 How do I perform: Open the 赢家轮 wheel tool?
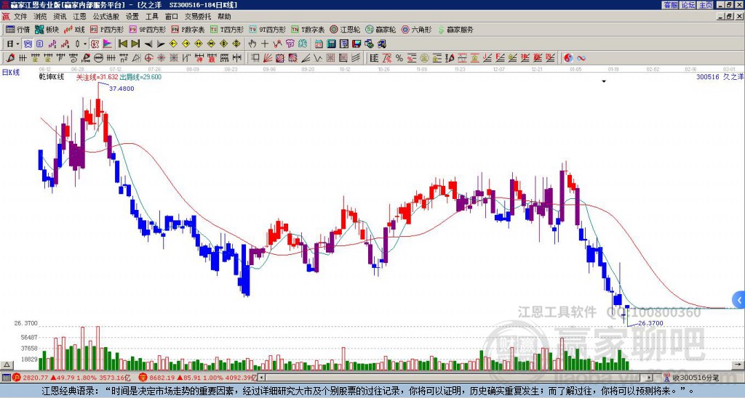(381, 29)
